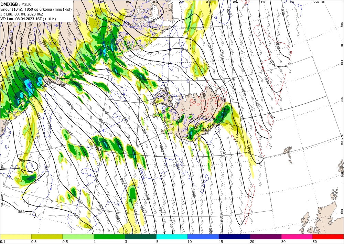Click the legend value 0.5
The image size is (344, 244).
[x=65, y=242]
